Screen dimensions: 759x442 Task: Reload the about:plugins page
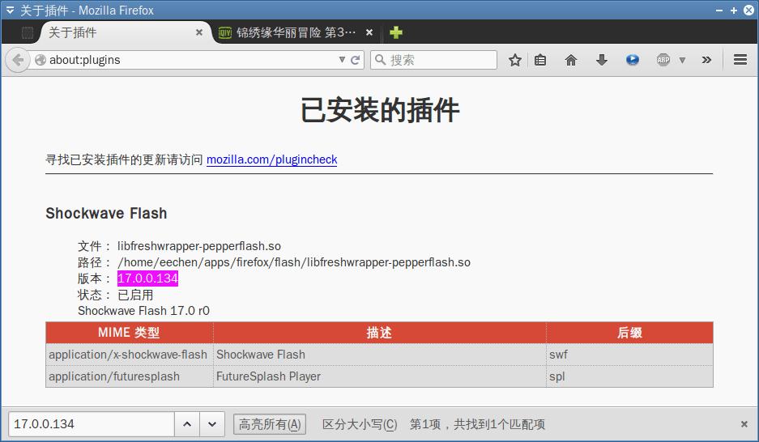(356, 60)
